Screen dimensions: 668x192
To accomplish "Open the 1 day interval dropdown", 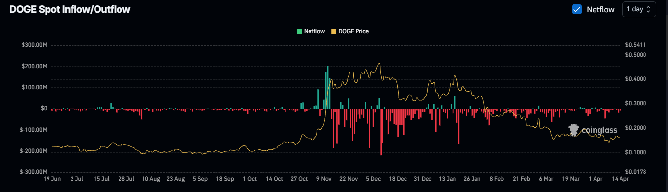I will pos(639,9).
